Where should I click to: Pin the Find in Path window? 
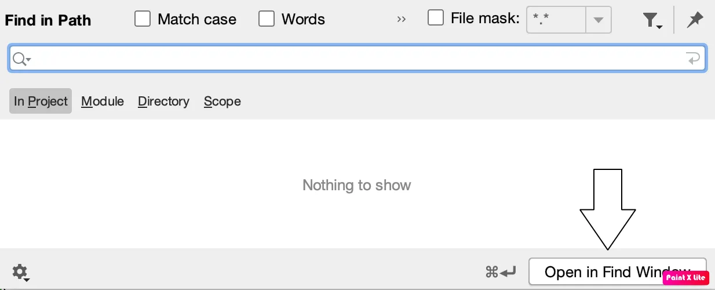point(694,20)
